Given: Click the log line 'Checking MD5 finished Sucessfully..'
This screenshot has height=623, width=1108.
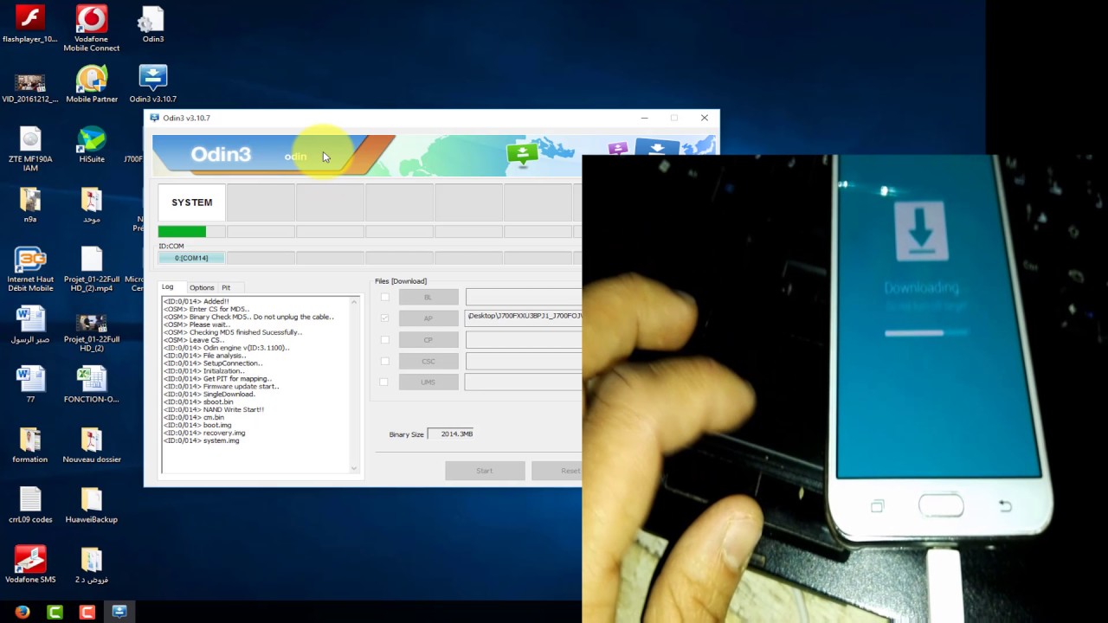Looking at the screenshot, I should coord(233,332).
